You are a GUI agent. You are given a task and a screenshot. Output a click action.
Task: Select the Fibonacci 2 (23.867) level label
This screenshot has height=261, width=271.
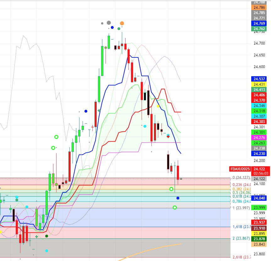click(x=241, y=238)
